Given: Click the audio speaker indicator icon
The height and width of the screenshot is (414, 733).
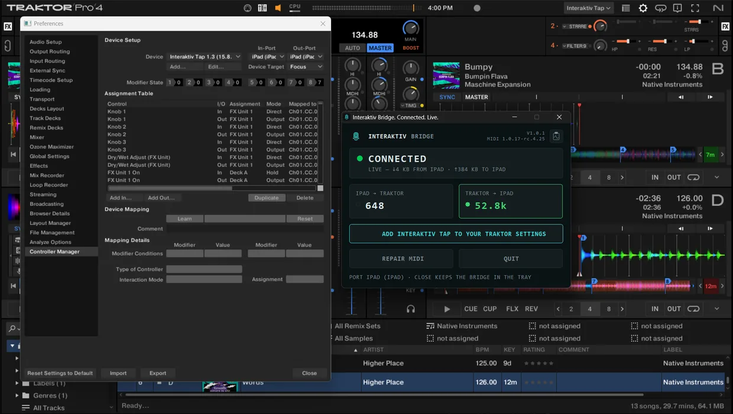Looking at the screenshot, I should [x=278, y=8].
